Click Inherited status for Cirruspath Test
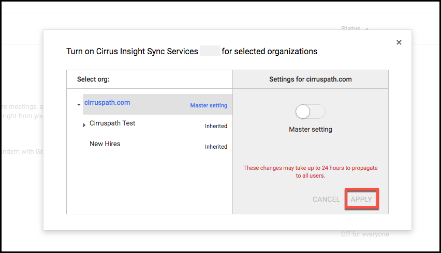The width and height of the screenshot is (441, 253). (216, 126)
